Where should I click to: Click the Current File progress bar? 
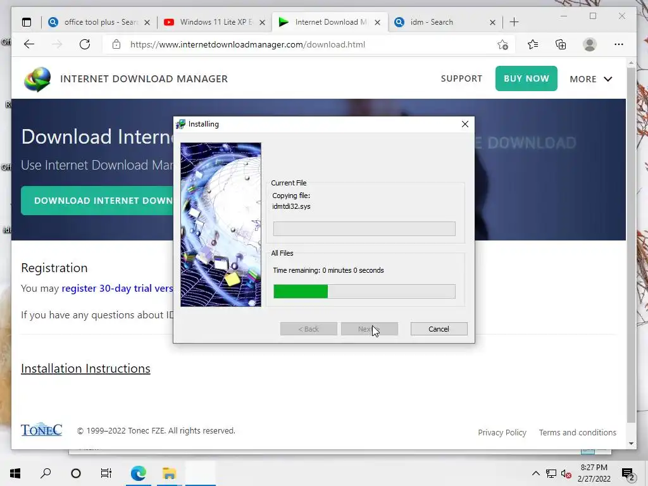point(364,229)
